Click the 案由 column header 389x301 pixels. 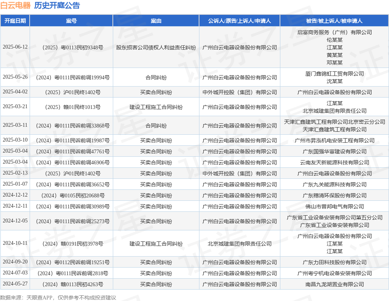click(x=156, y=21)
